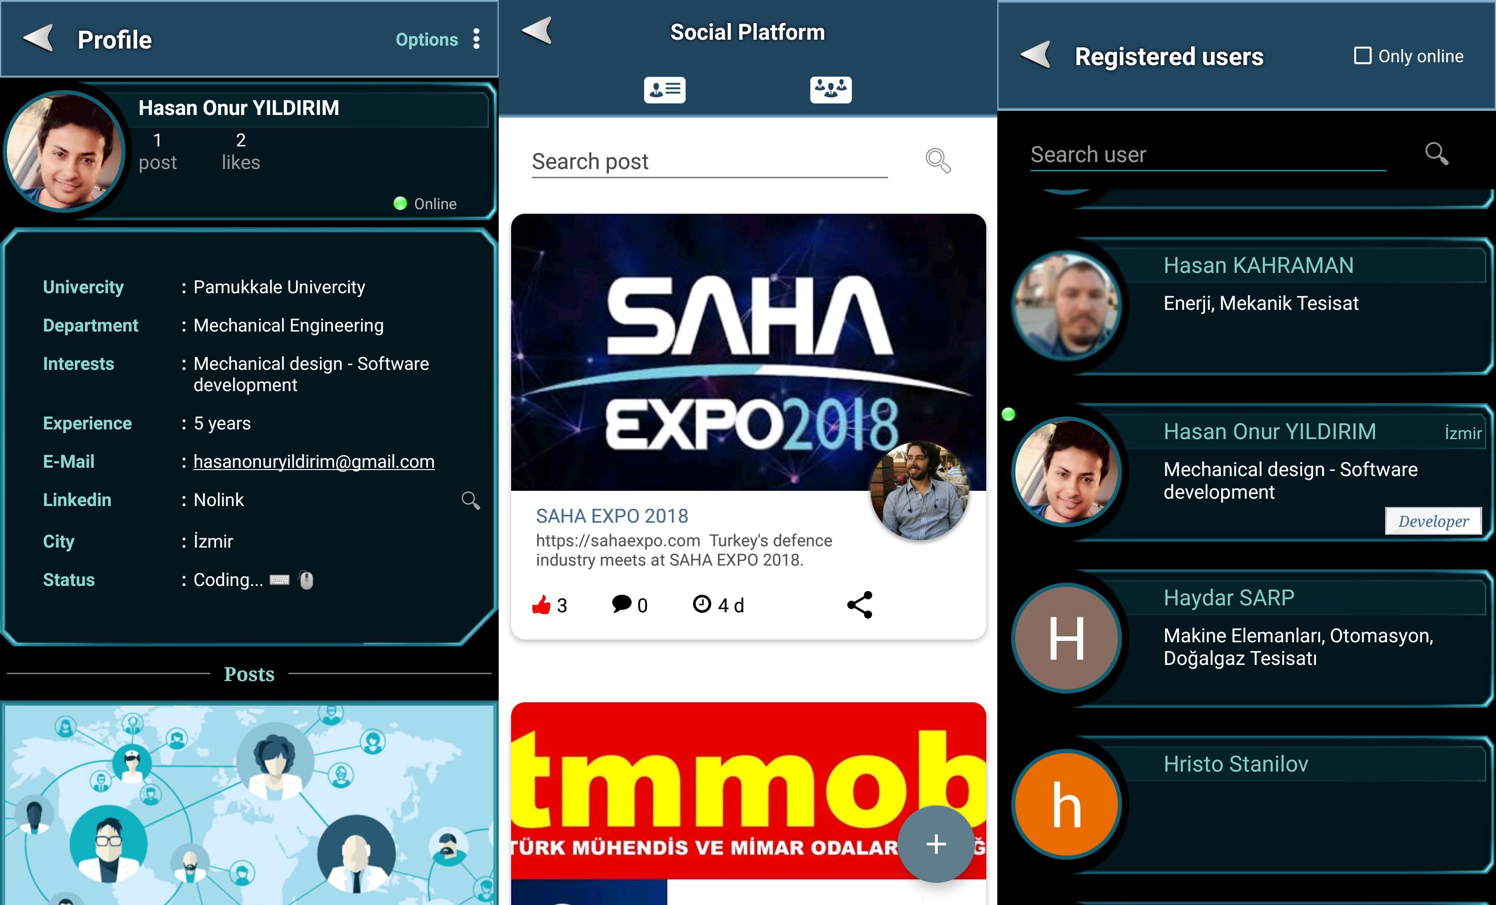The image size is (1496, 905).
Task: Open the three-dot Options menu
Action: pos(477,39)
